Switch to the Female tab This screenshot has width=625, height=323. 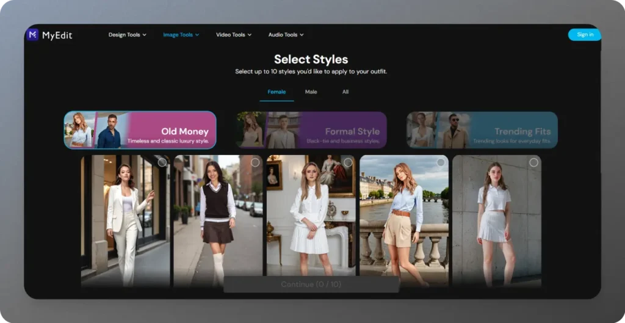tap(276, 92)
